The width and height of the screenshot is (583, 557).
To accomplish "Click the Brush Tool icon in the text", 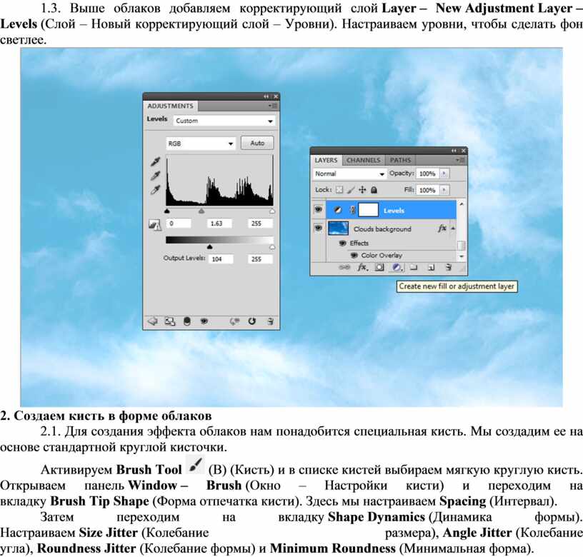I will click(195, 464).
